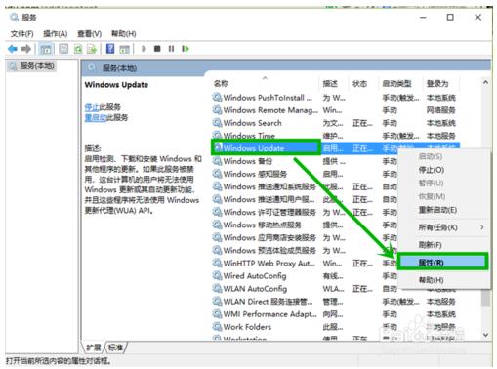Viewport: 497px width, 369px height.
Task: Click the Restart Service icon
Action: pyautogui.click(x=186, y=49)
